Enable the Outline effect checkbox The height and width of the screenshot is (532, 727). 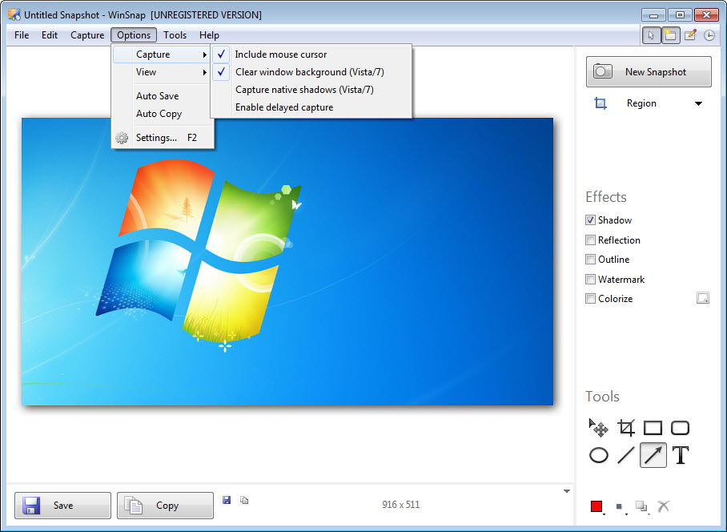pyautogui.click(x=590, y=260)
